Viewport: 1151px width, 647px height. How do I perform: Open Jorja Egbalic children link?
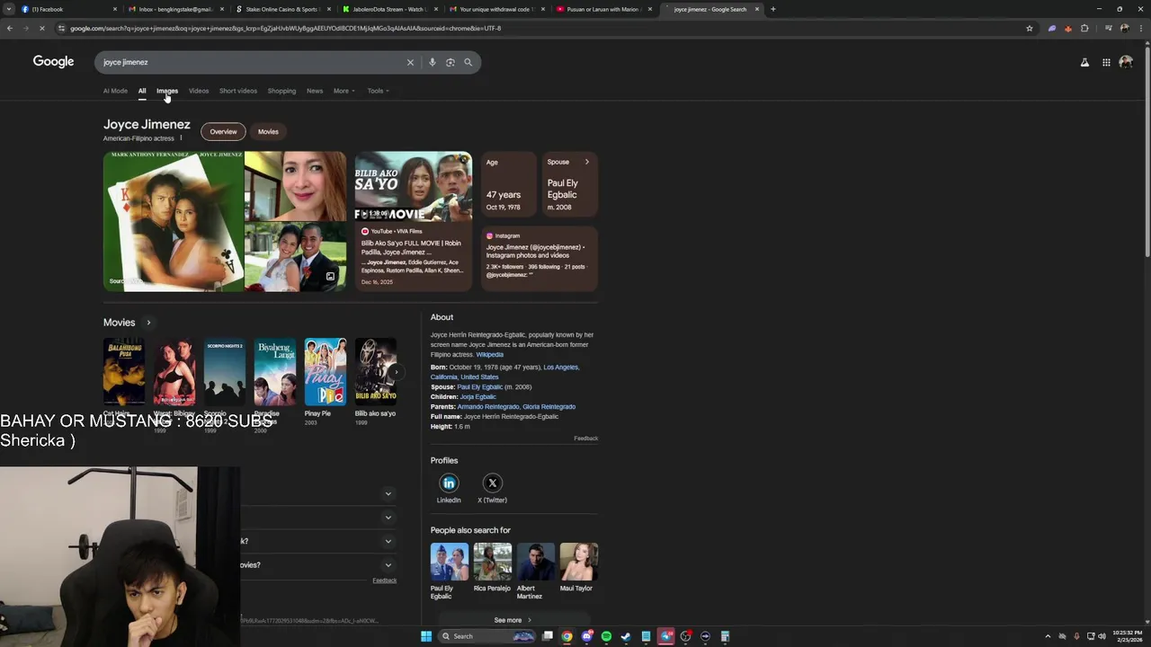477,397
